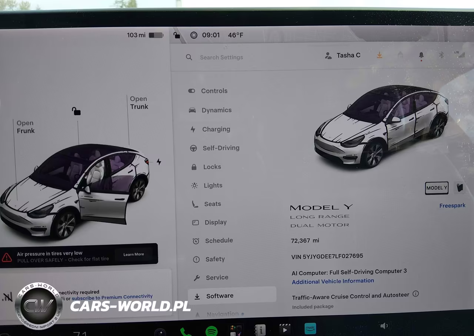Viewport: 474px width, 336px height.
Task: Tap the LTE signal strength indicator
Action: tap(460, 54)
